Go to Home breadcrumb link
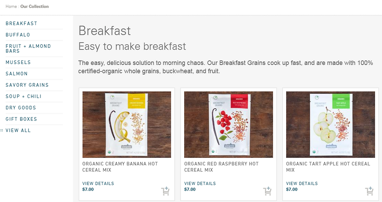The image size is (382, 202). [11, 6]
